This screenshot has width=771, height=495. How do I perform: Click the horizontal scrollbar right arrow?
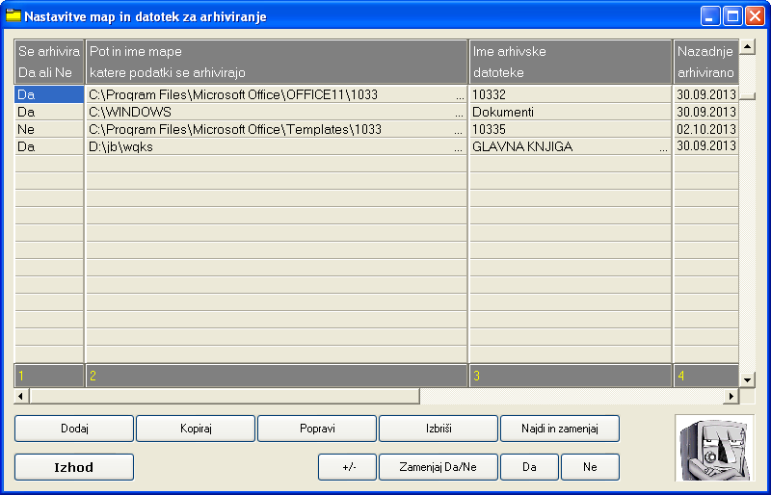click(731, 396)
